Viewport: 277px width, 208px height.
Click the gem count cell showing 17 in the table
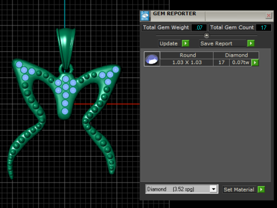(x=222, y=62)
